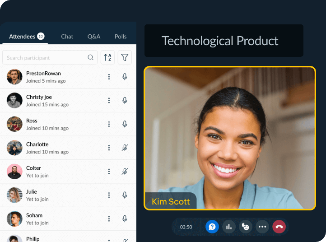Click Charlotte's avatar

(14, 148)
